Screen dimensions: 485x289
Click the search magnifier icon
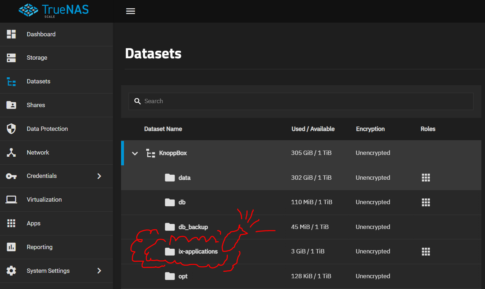click(x=137, y=101)
